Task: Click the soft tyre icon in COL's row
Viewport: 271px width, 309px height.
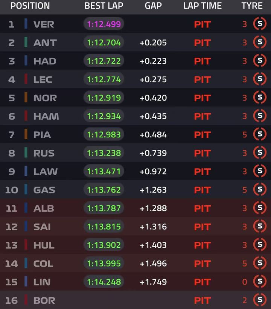Action: coord(260,263)
